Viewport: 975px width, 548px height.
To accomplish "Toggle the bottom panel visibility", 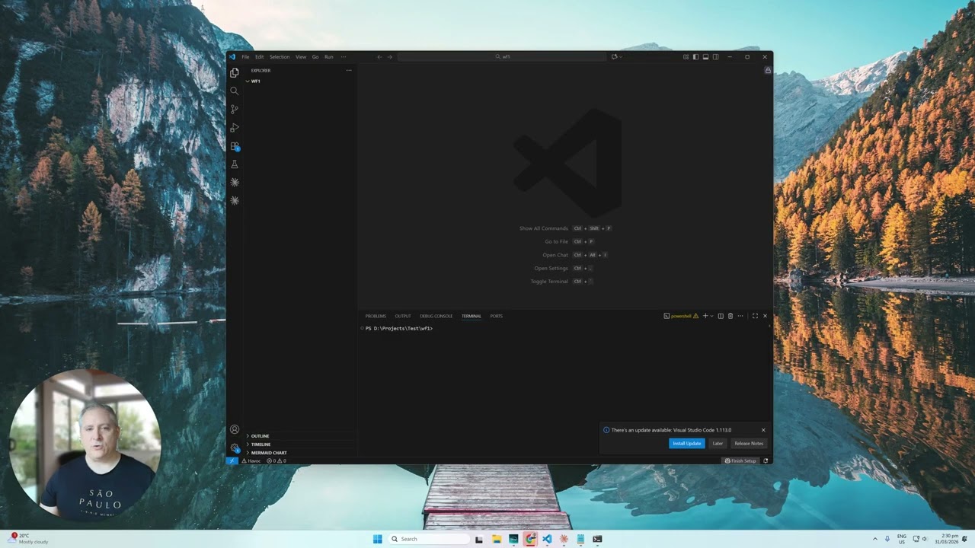I will tap(705, 56).
